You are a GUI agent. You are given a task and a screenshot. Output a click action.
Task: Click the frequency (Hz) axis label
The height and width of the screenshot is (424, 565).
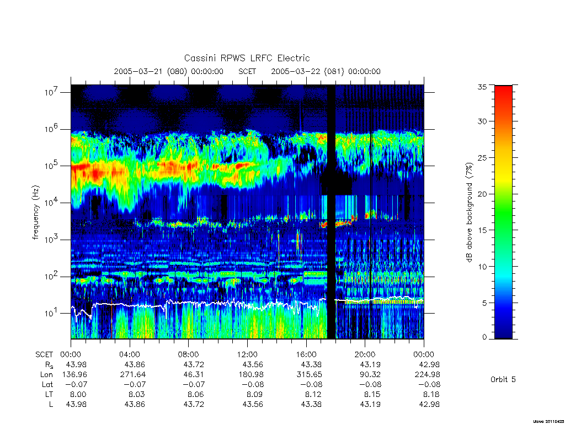[x=35, y=213]
